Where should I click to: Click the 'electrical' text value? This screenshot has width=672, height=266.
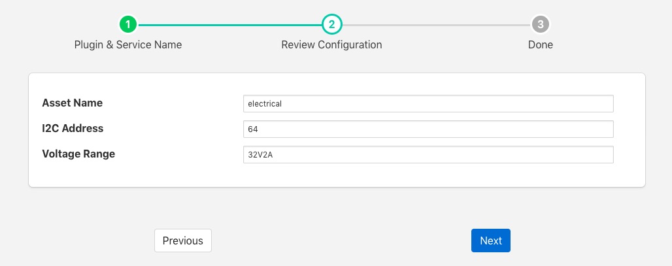point(264,104)
